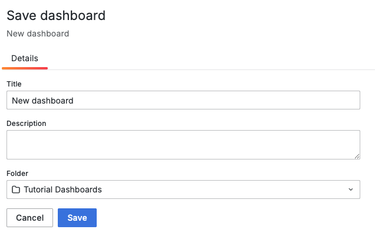Viewport: 375px width, 236px height.
Task: Click the Save dashboard heading
Action: tap(56, 16)
